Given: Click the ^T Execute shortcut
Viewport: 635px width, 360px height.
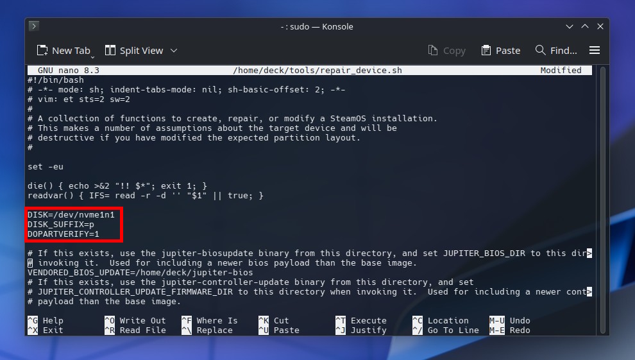Looking at the screenshot, I should tap(361, 320).
